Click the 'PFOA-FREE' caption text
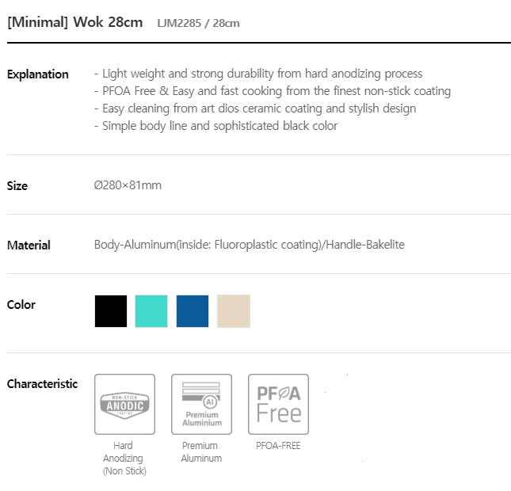The width and height of the screenshot is (511, 491). (x=278, y=446)
